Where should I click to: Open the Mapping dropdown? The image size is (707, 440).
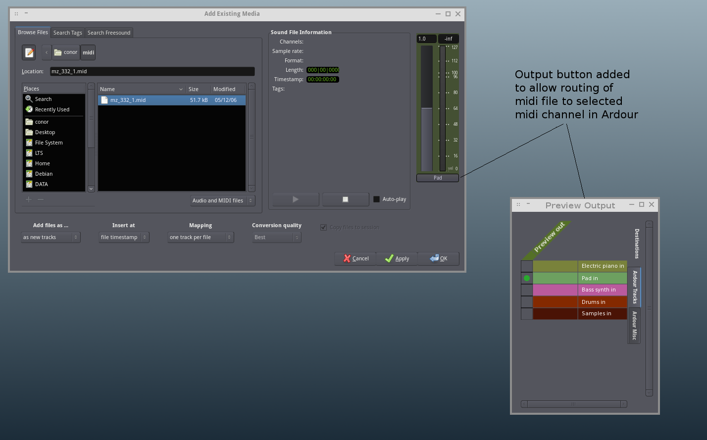(200, 237)
